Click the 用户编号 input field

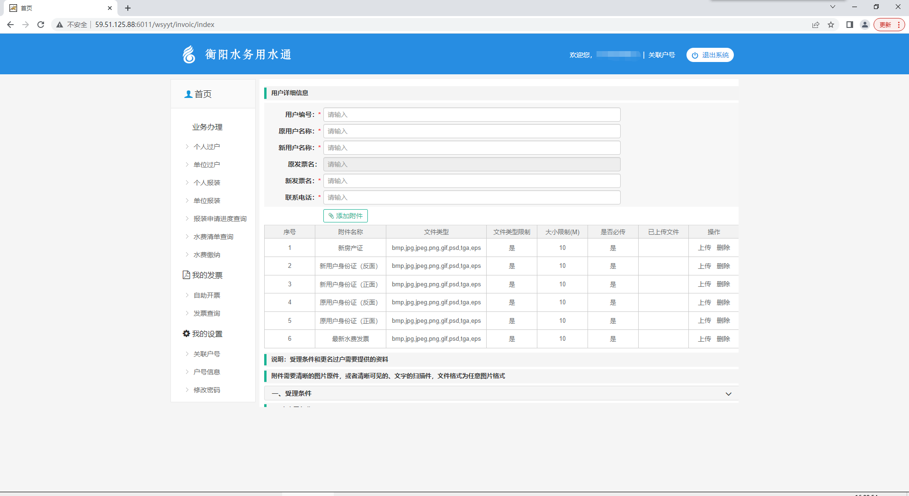(472, 115)
